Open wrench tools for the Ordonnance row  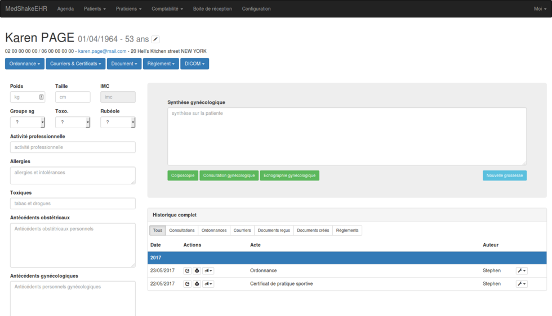coord(522,271)
